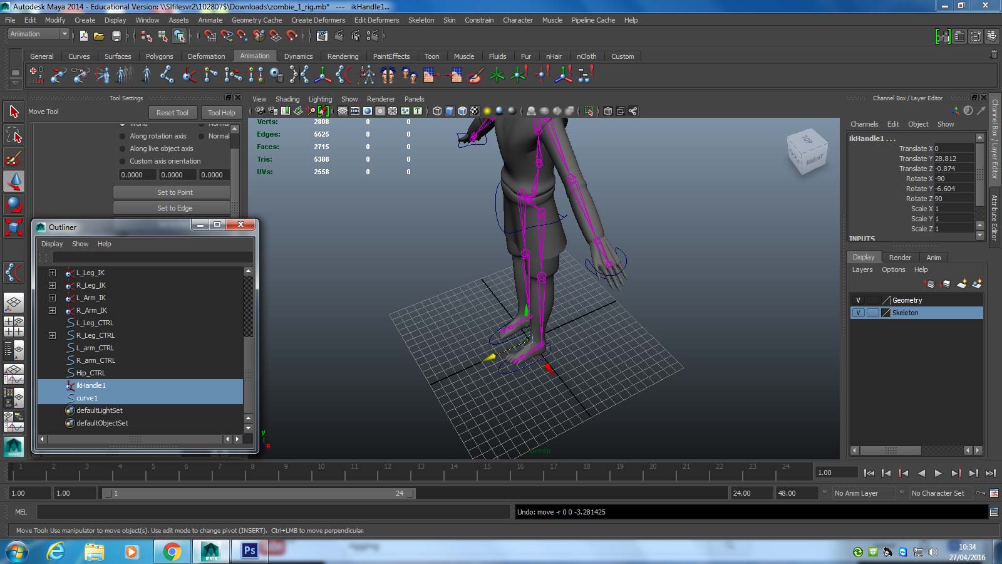Select the Rotate tool sphere icon
Viewport: 1002px width, 564px height.
click(14, 204)
